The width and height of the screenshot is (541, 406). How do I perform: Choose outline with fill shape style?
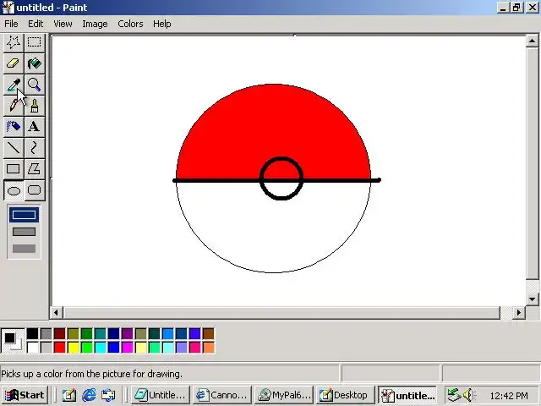coord(24,232)
